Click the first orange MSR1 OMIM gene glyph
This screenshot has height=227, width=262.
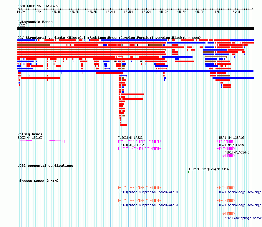point(226,188)
